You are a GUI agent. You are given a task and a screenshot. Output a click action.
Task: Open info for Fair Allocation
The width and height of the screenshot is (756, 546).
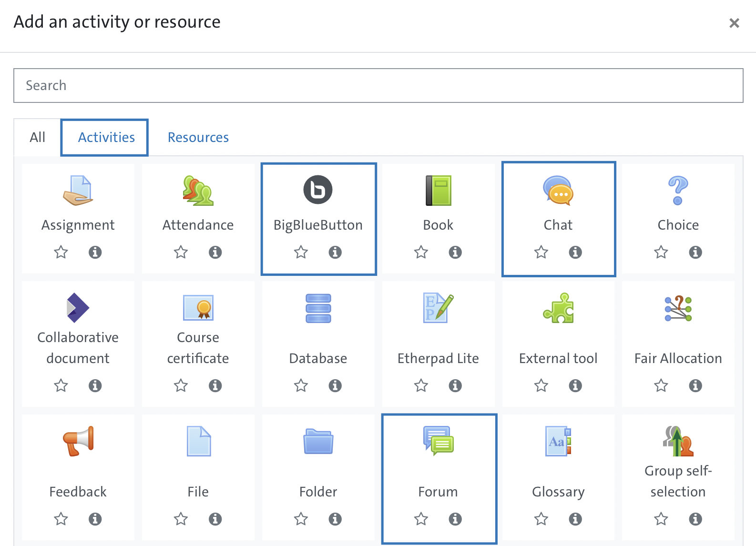[x=695, y=385]
